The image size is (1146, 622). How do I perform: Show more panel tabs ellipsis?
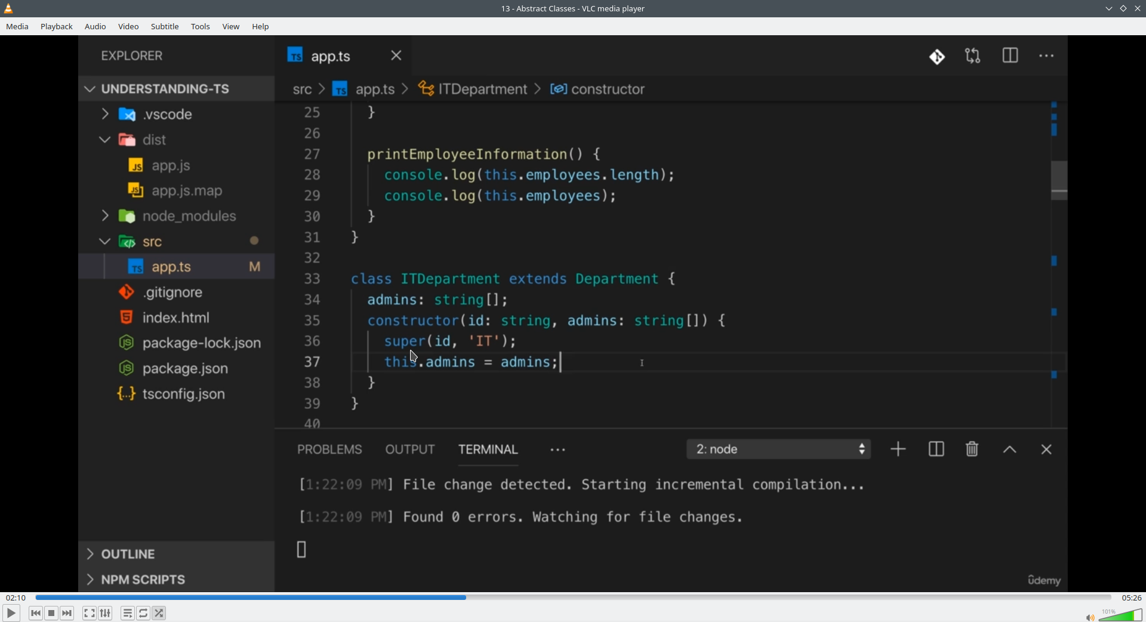pos(558,450)
